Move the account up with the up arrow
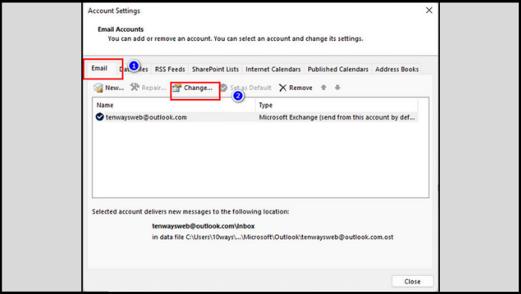This screenshot has width=521, height=294. (x=324, y=87)
